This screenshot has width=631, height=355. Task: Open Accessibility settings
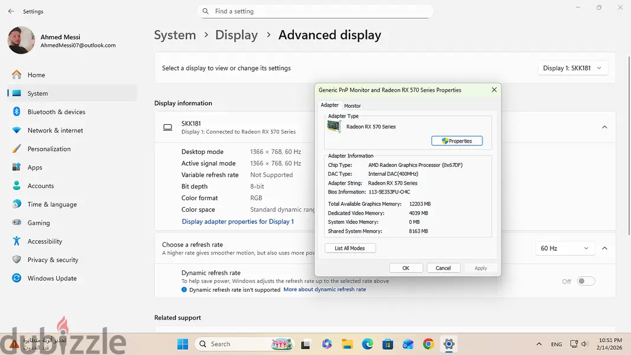point(72,241)
